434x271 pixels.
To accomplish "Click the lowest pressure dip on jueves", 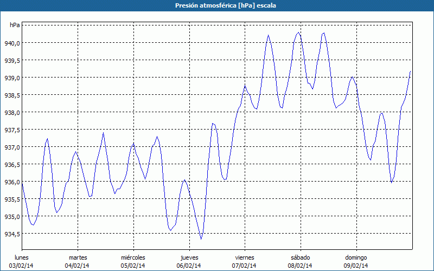I will (x=201, y=238).
